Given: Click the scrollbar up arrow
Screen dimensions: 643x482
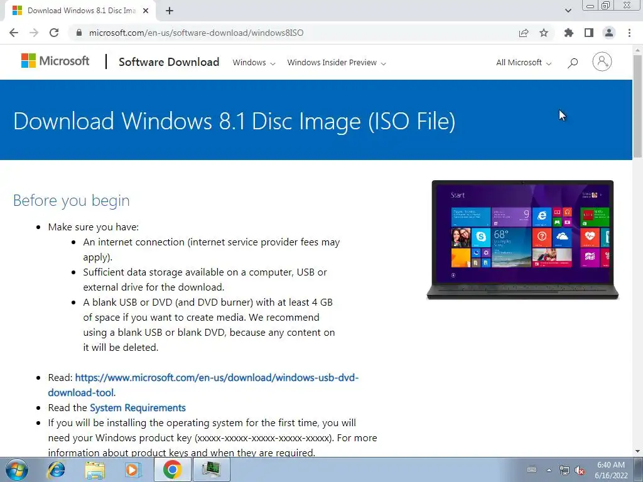Looking at the screenshot, I should coord(638,50).
